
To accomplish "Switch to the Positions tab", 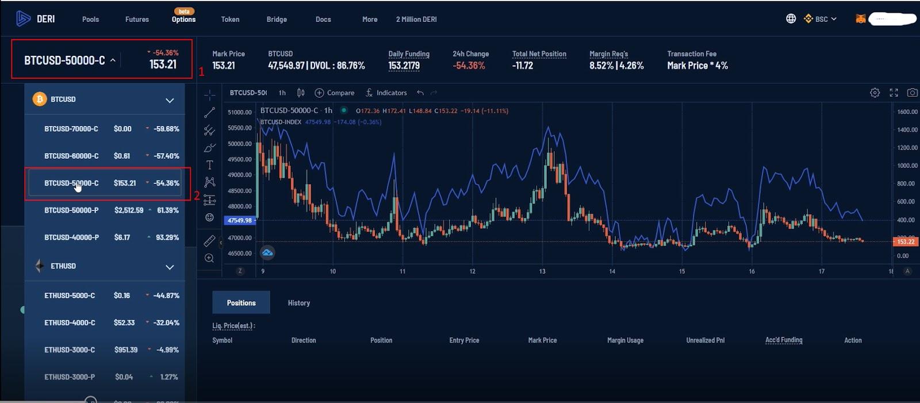I will point(241,302).
